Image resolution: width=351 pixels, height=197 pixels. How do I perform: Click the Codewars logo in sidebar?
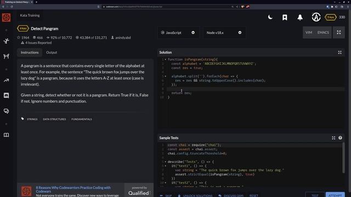pyautogui.click(x=6, y=18)
